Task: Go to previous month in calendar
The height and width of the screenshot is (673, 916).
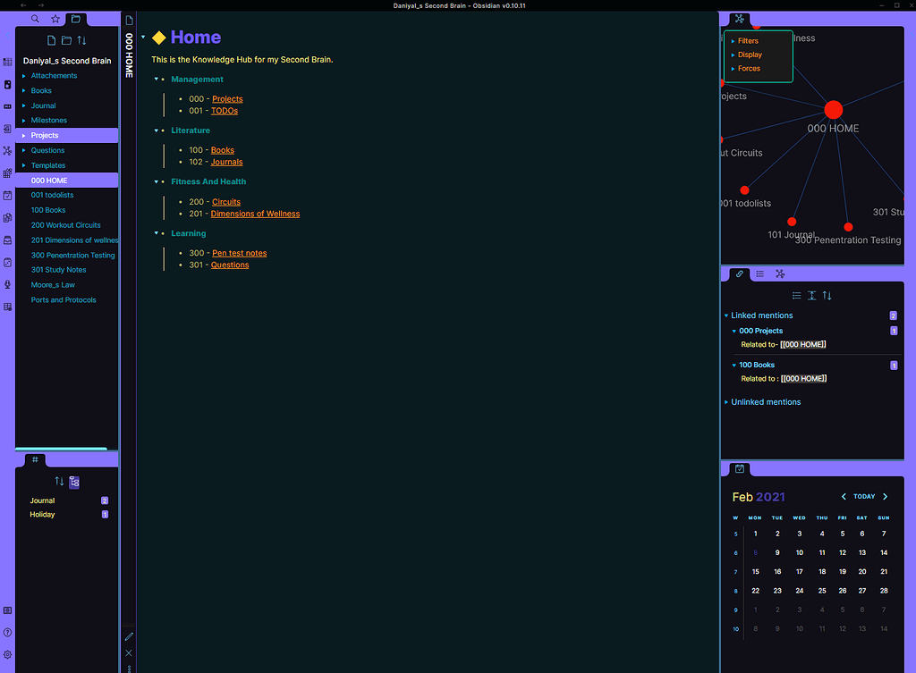Action: click(844, 497)
